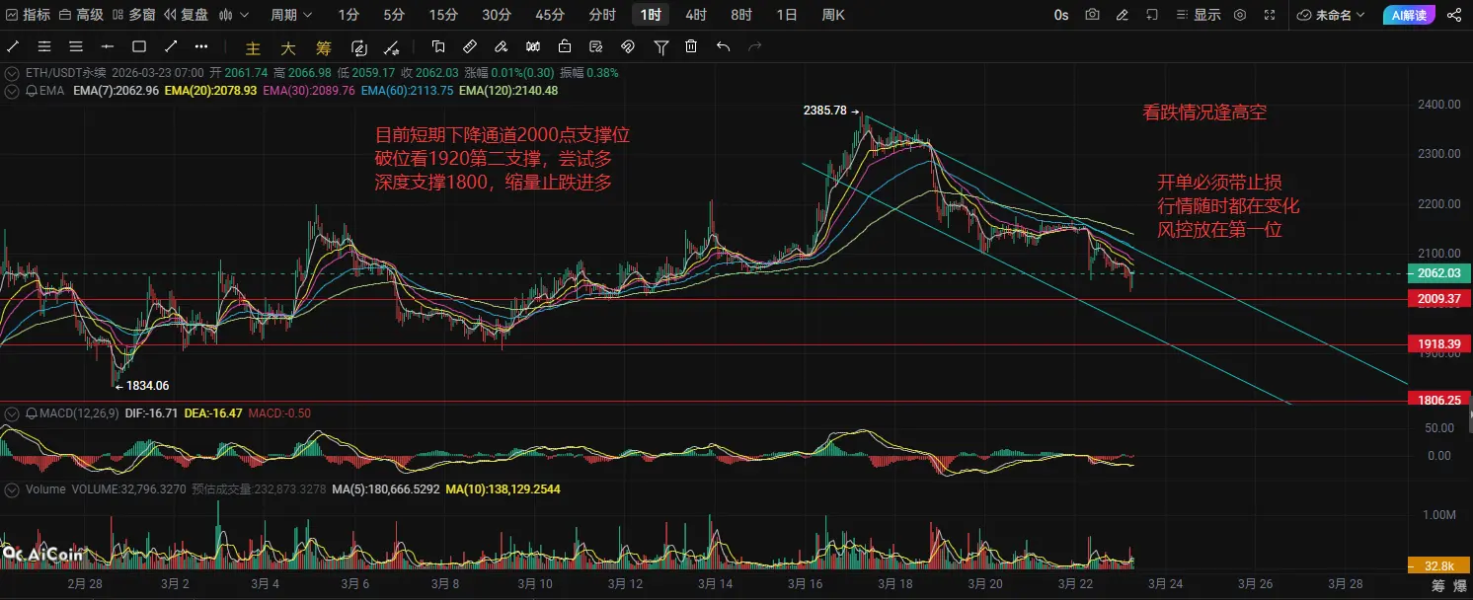Open chart settings hexagon icon

click(x=1240, y=15)
